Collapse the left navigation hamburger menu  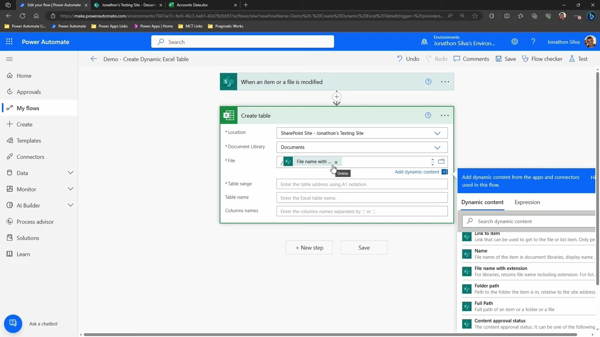(x=9, y=59)
